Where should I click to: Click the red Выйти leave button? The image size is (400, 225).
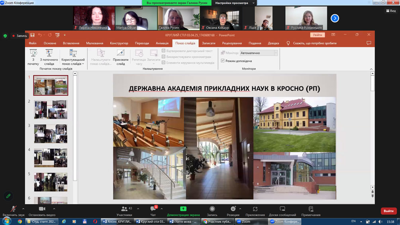tap(388, 211)
